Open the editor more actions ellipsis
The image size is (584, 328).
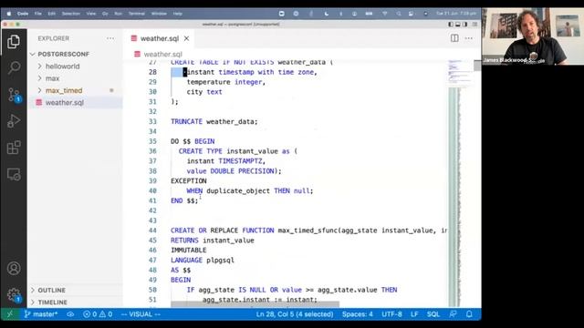point(468,38)
